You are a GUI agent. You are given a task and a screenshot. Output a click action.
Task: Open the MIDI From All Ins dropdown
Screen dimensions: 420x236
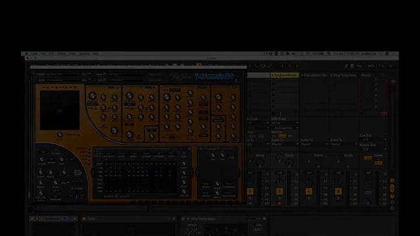(x=285, y=123)
